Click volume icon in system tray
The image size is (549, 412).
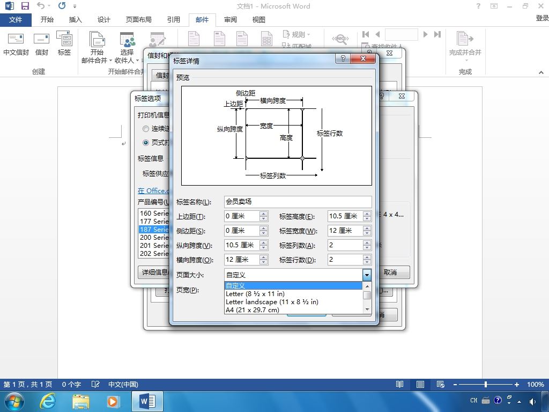coord(532,401)
